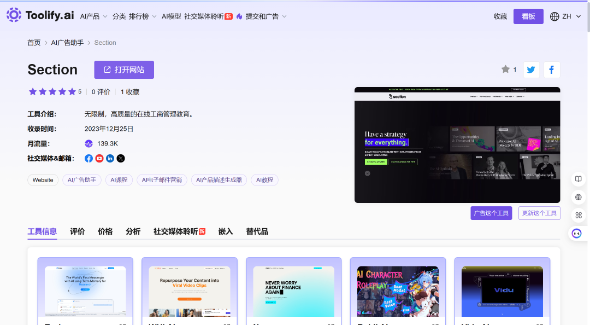Share Section on Facebook
This screenshot has width=590, height=325.
coord(552,69)
